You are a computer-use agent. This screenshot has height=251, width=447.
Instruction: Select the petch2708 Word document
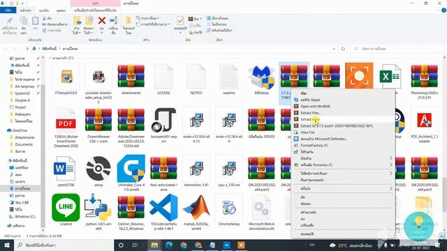point(66,172)
